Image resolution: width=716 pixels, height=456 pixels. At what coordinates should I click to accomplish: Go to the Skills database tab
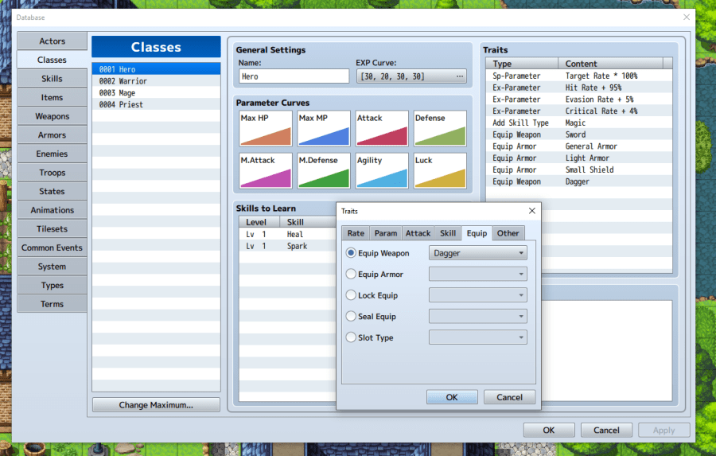pyautogui.click(x=52, y=79)
